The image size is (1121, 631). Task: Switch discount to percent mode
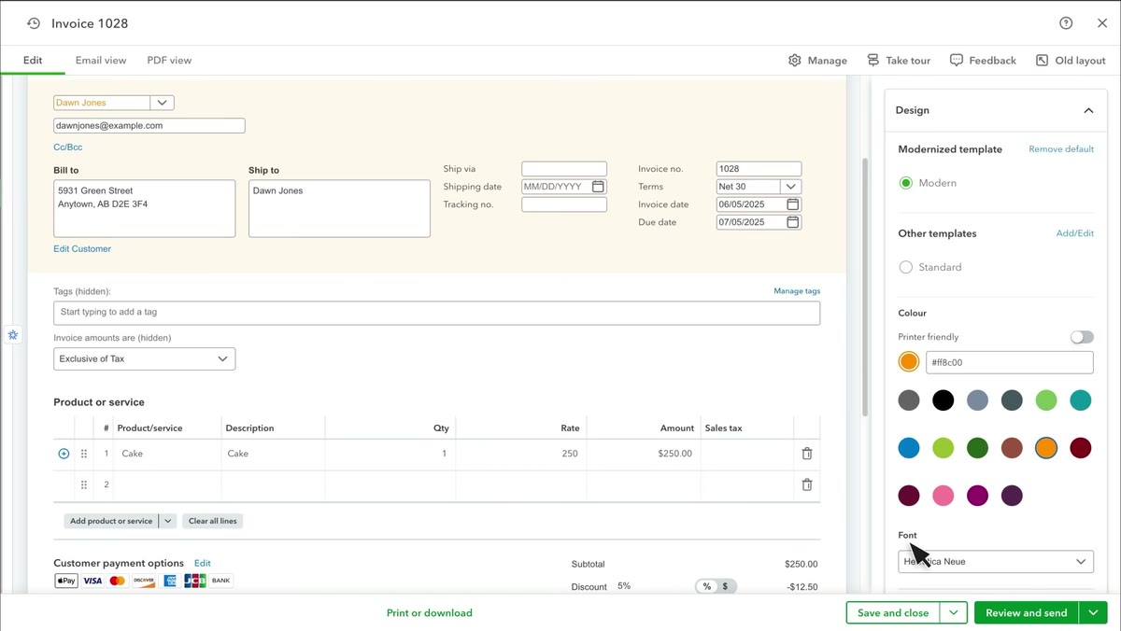click(x=707, y=586)
